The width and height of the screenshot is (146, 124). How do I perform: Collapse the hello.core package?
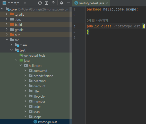pyautogui.click(x=21, y=65)
